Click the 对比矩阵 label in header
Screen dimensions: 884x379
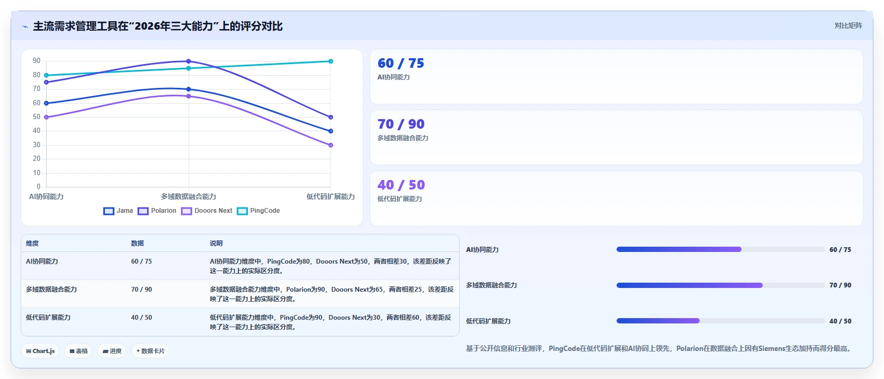848,25
